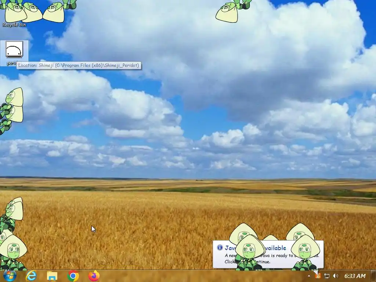
Task: Launch Firefox from the taskbar
Action: (x=94, y=276)
